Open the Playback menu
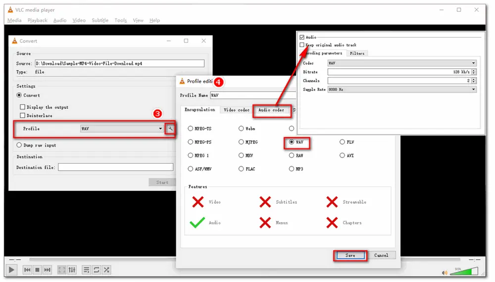 37,20
